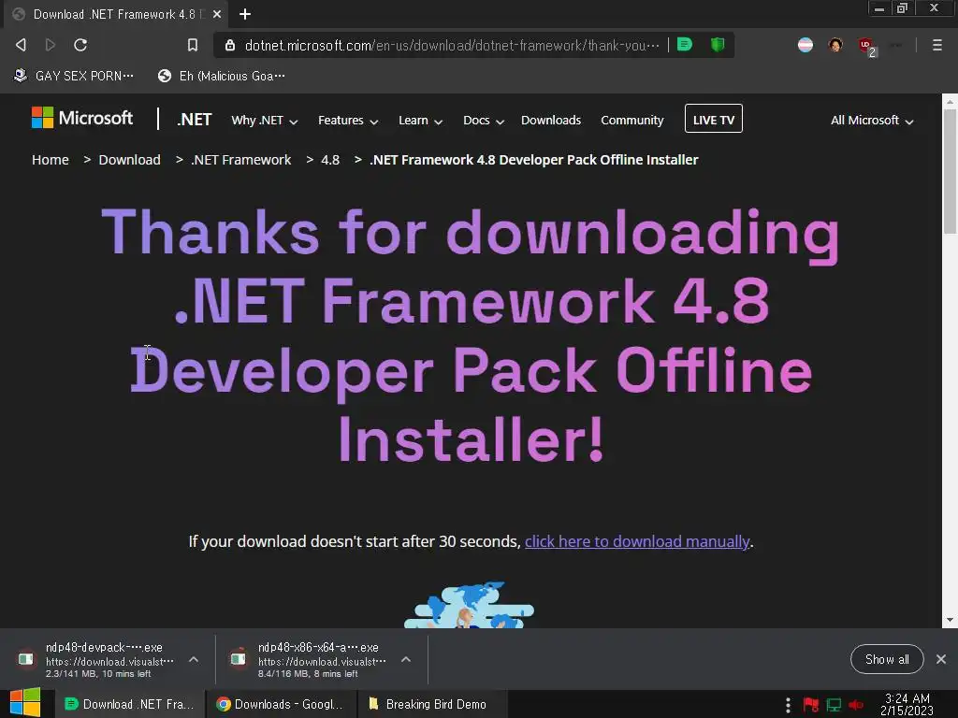Click the network tray icon
This screenshot has width=958, height=718.
click(834, 705)
